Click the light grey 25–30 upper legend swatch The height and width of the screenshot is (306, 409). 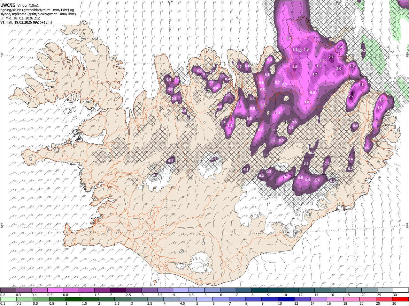[385, 290]
